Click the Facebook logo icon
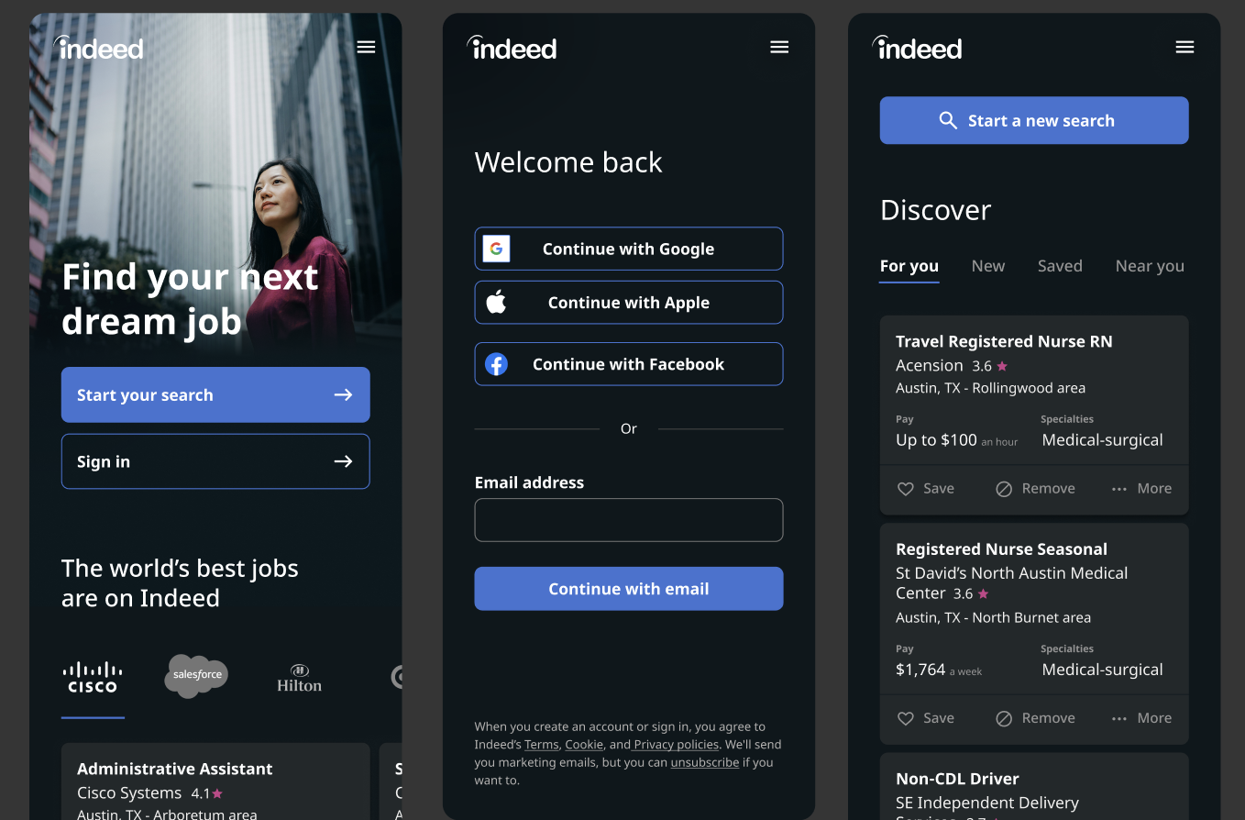 pos(496,364)
